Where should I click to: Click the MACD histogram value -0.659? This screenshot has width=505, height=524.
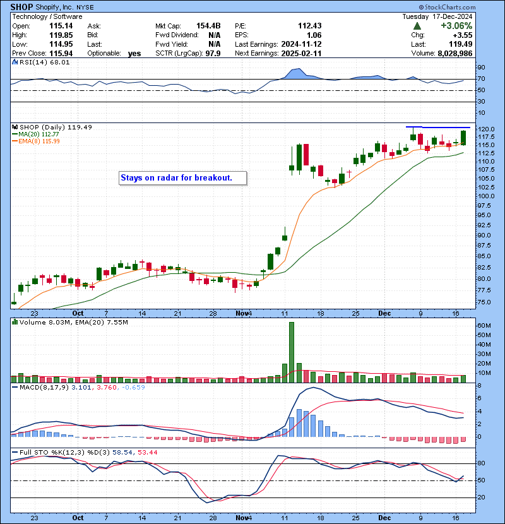pyautogui.click(x=133, y=388)
